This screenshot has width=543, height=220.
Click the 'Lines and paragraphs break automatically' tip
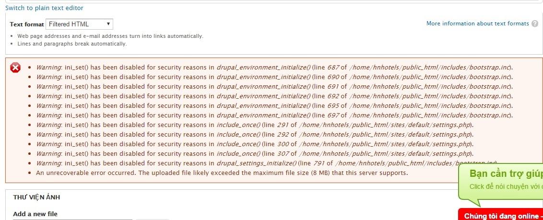point(72,44)
